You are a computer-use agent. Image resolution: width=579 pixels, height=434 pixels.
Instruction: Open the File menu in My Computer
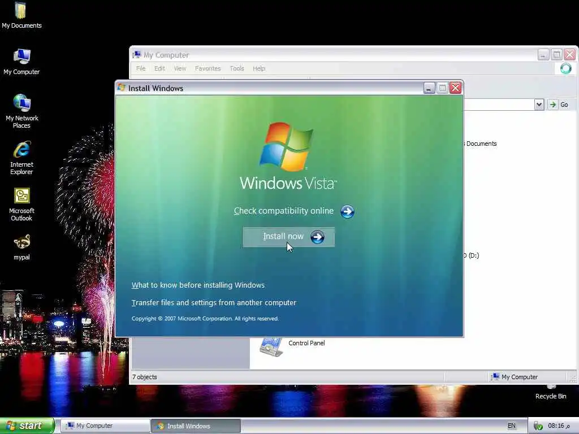[x=141, y=68]
